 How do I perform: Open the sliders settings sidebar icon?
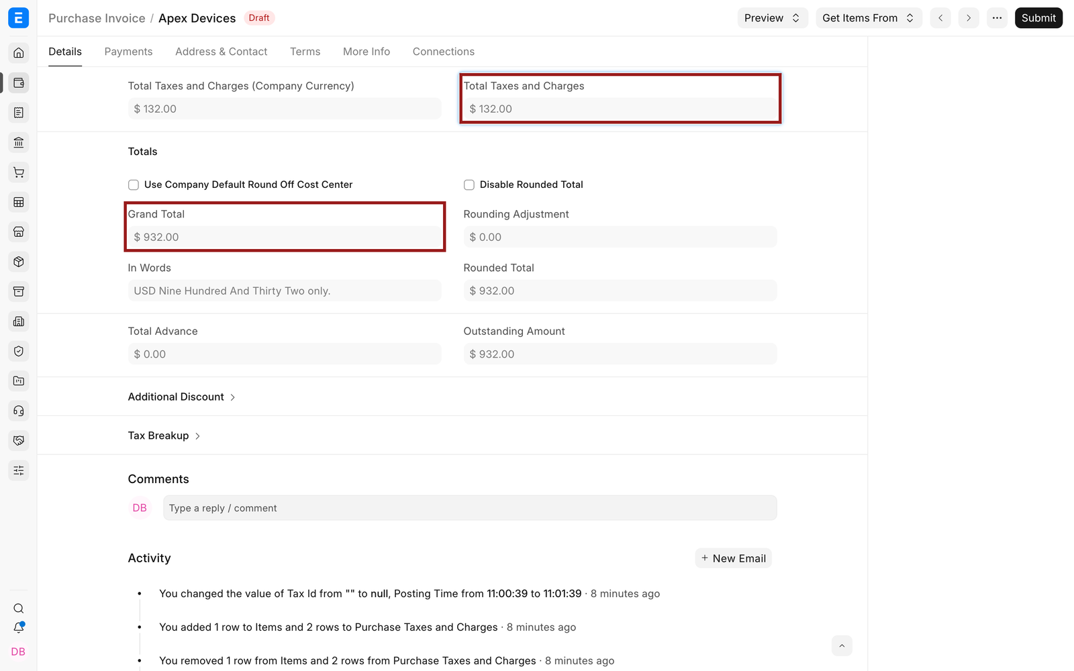click(19, 470)
